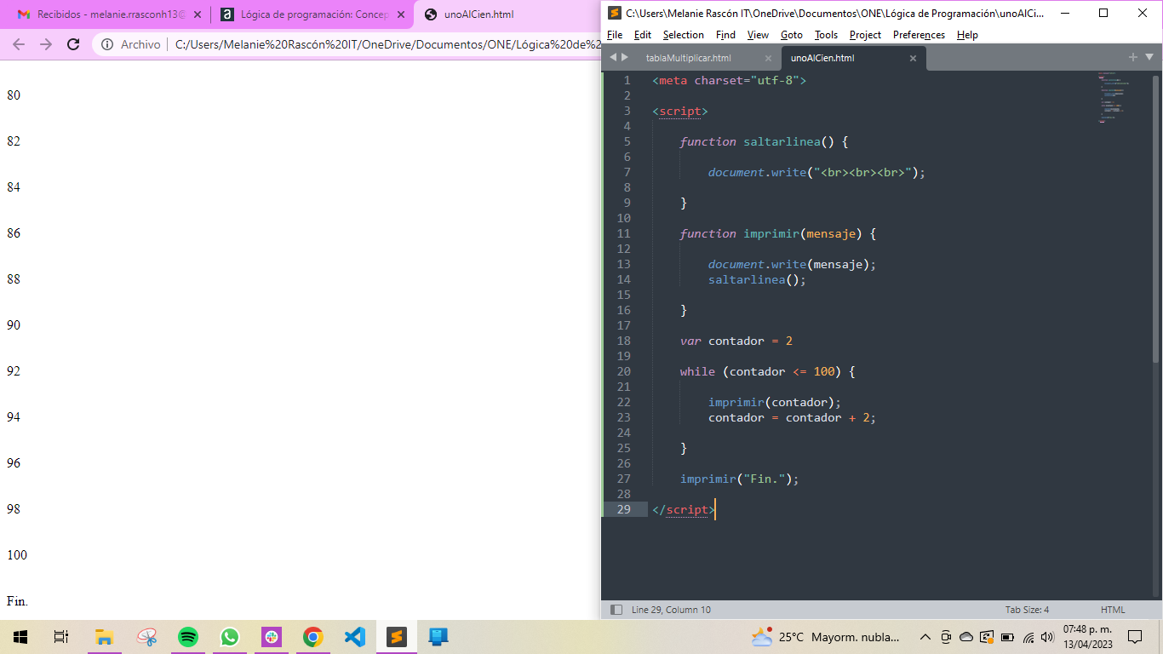Add a new tab with plus icon
The image size is (1163, 654).
[x=1133, y=57]
